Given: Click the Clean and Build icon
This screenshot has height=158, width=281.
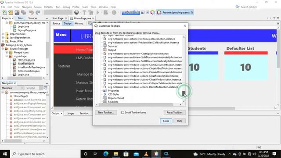Looking at the screenshot, I should click(x=91, y=13).
